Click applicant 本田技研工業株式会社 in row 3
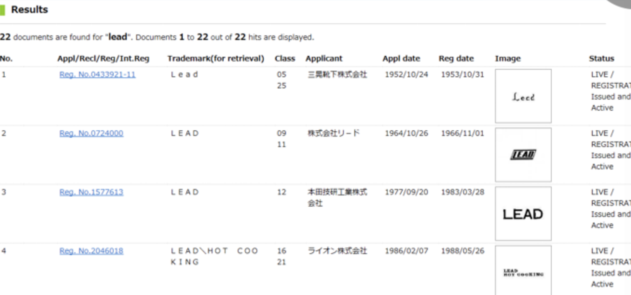The image size is (631, 295). (337, 197)
